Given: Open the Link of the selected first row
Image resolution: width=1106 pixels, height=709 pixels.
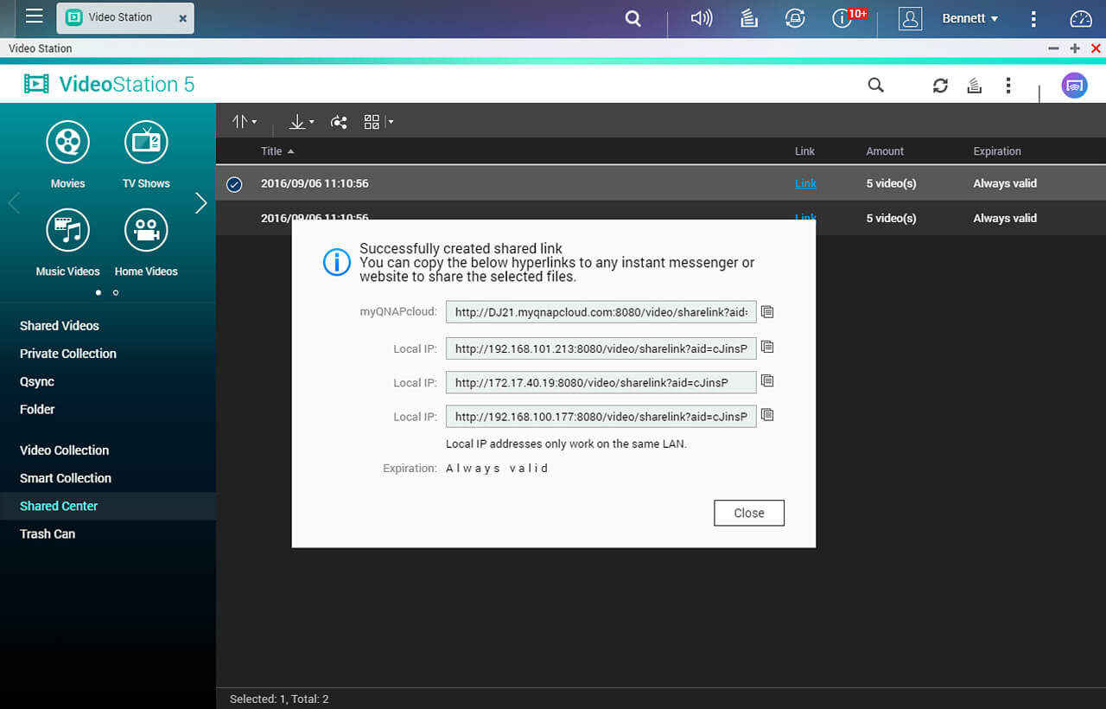Looking at the screenshot, I should click(805, 183).
